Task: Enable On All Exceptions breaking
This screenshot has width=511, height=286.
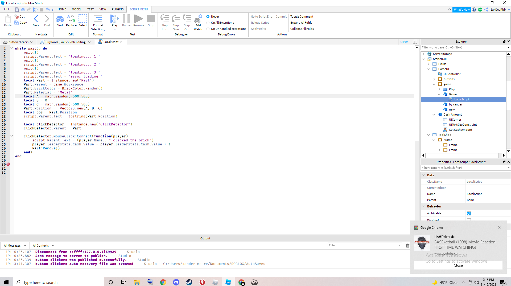Action: [x=208, y=23]
